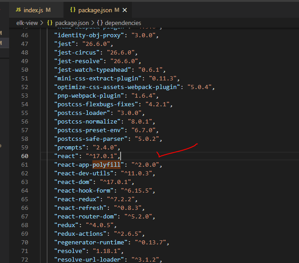Click the braces icon before breadcrumb package.json
The width and height of the screenshot is (299, 263).
pyautogui.click(x=50, y=23)
